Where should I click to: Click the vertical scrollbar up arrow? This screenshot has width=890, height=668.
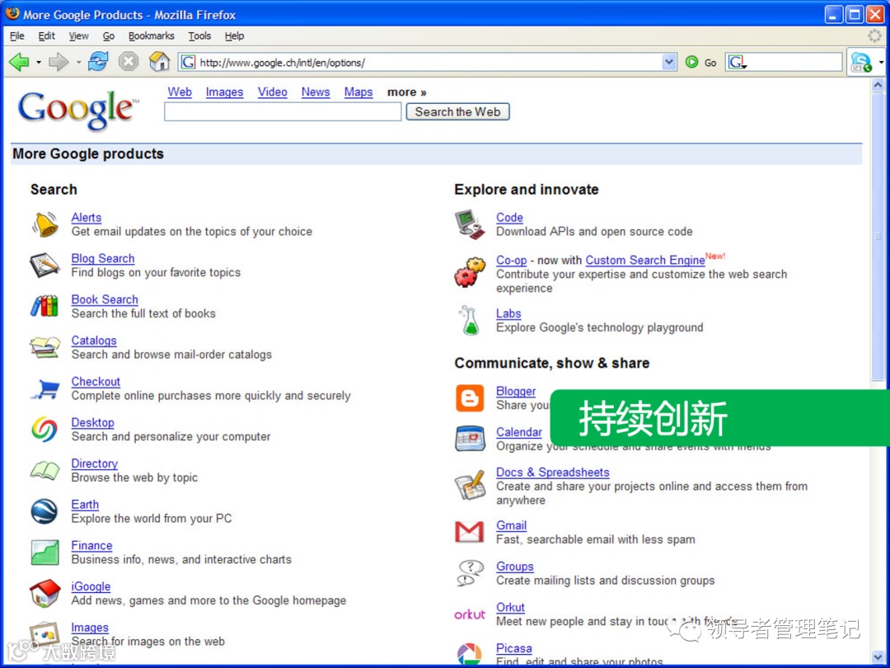[x=878, y=85]
